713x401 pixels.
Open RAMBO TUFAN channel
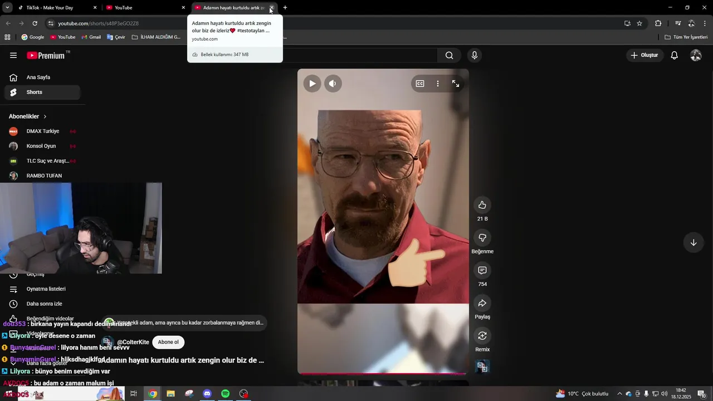(42, 176)
